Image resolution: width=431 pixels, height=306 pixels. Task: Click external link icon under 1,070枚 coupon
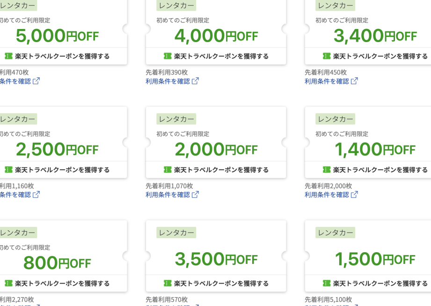tap(195, 194)
